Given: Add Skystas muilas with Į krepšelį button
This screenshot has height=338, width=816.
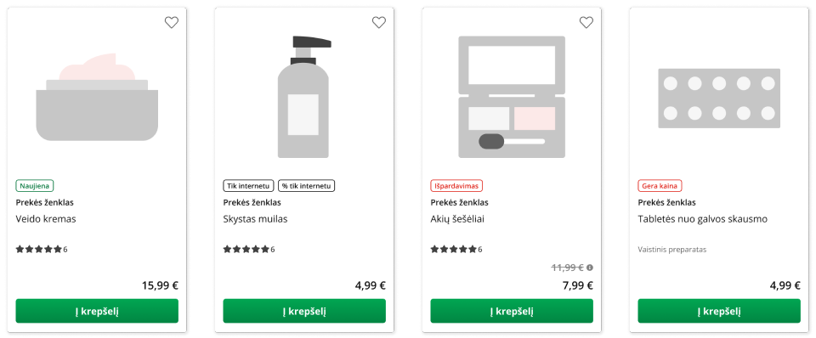Looking at the screenshot, I should [x=304, y=311].
